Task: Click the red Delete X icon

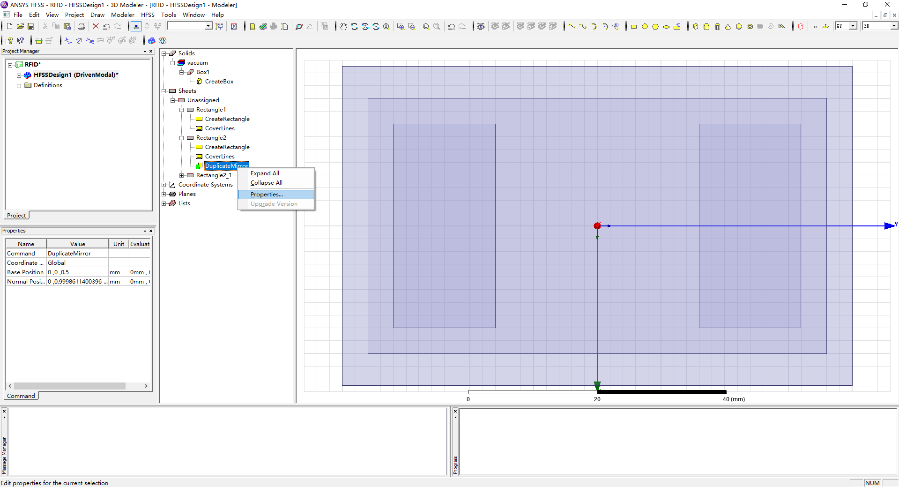Action: [96, 27]
